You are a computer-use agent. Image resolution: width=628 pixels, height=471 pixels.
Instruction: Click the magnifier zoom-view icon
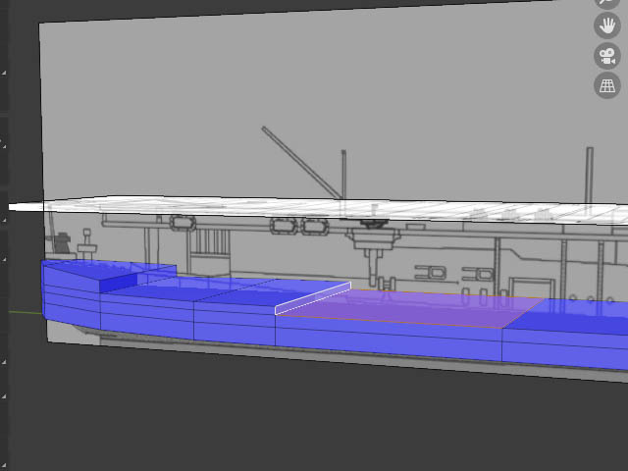[x=607, y=2]
